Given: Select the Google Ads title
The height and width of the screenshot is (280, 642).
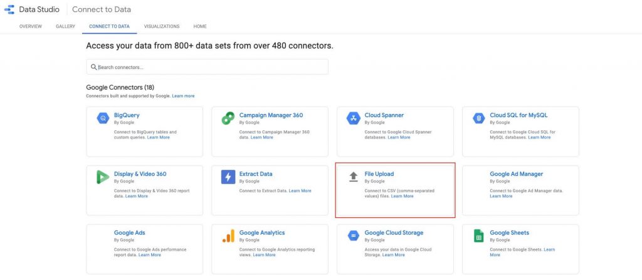Looking at the screenshot, I should coord(129,232).
